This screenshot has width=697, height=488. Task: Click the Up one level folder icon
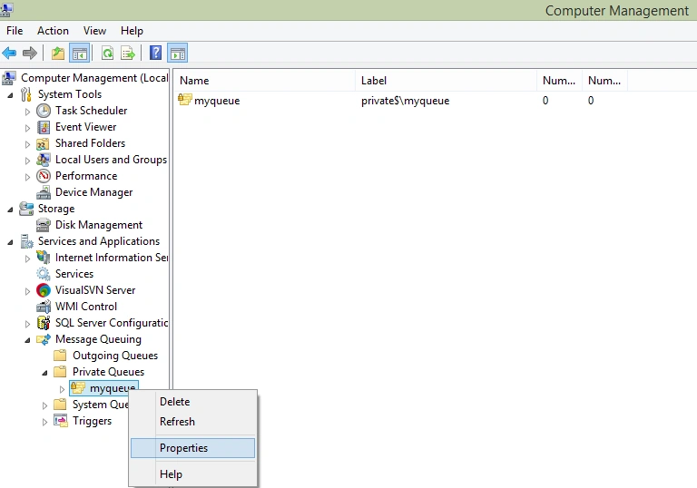[x=58, y=54]
